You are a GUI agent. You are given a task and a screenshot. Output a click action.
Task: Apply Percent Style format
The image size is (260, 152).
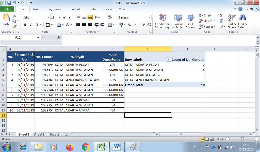coord(129,25)
